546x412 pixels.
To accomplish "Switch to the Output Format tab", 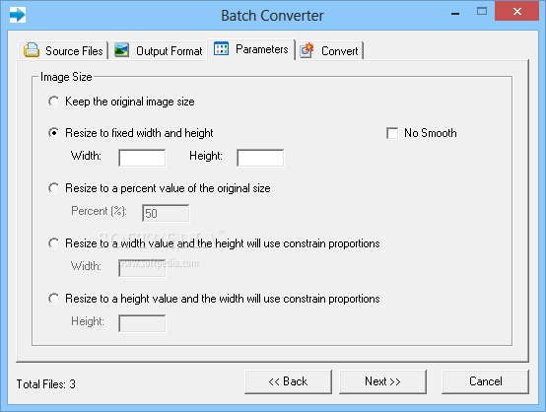I will [x=159, y=50].
